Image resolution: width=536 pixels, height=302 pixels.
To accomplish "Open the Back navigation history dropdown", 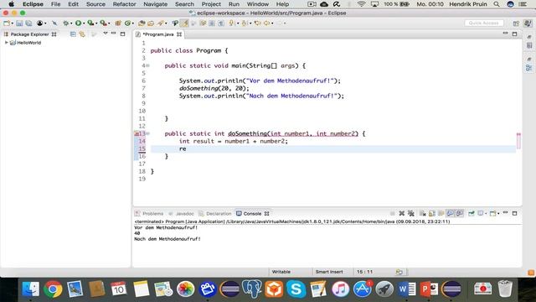I will [x=272, y=23].
